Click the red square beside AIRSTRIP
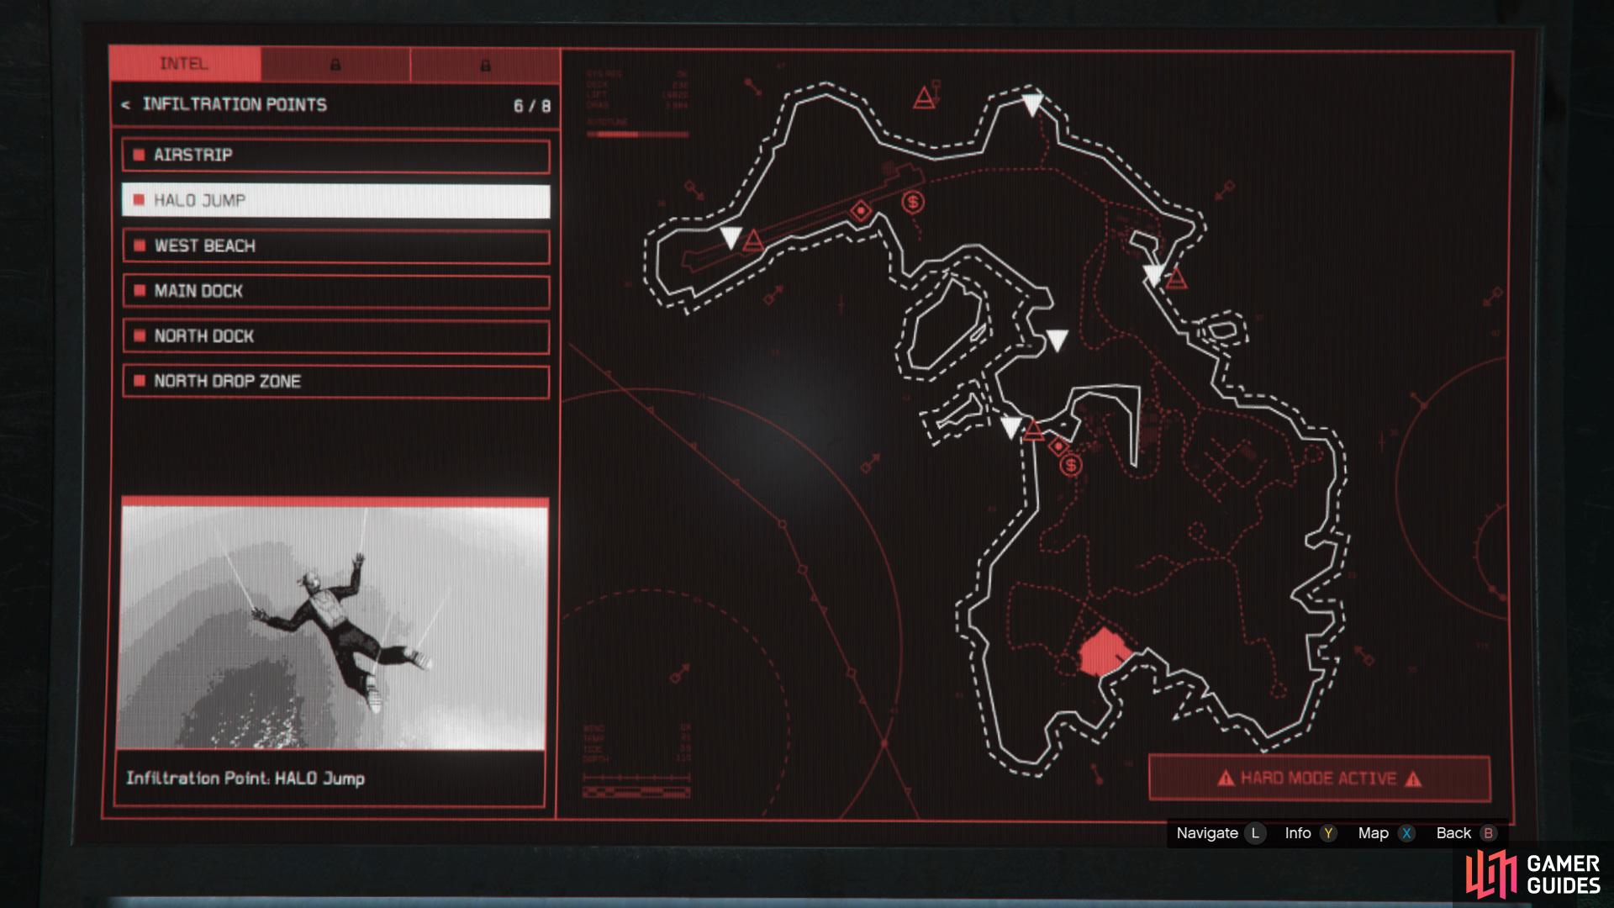This screenshot has height=908, width=1614. click(140, 155)
